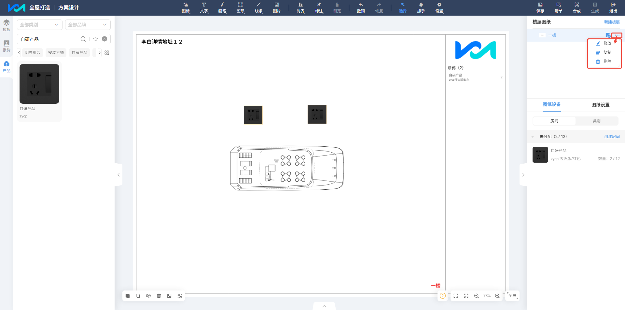
Task: Expand the bottom drawer chevron
Action: pyautogui.click(x=324, y=306)
